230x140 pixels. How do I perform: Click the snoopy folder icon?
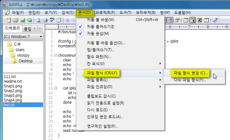13,55
